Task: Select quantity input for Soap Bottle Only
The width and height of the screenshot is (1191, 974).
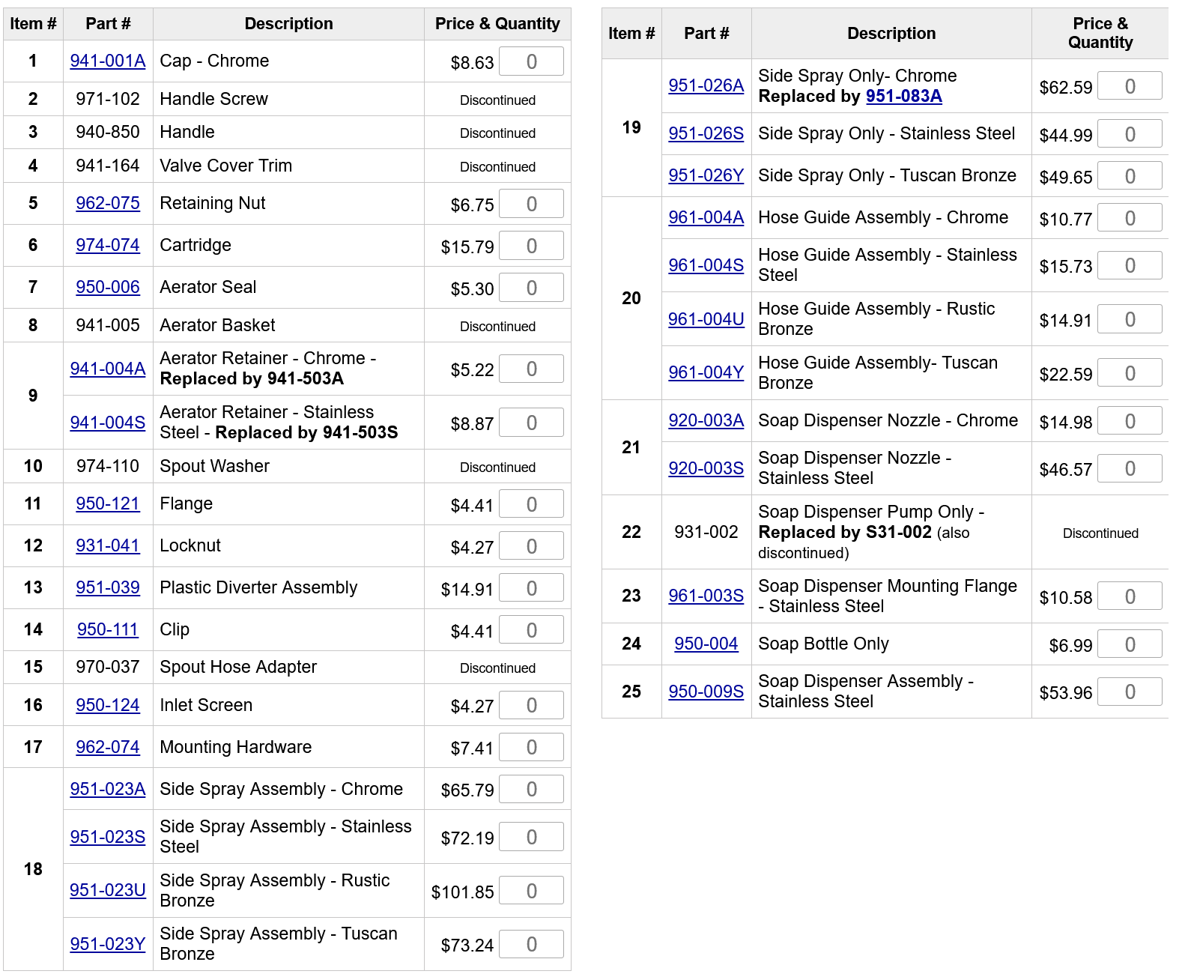Action: tap(1130, 644)
